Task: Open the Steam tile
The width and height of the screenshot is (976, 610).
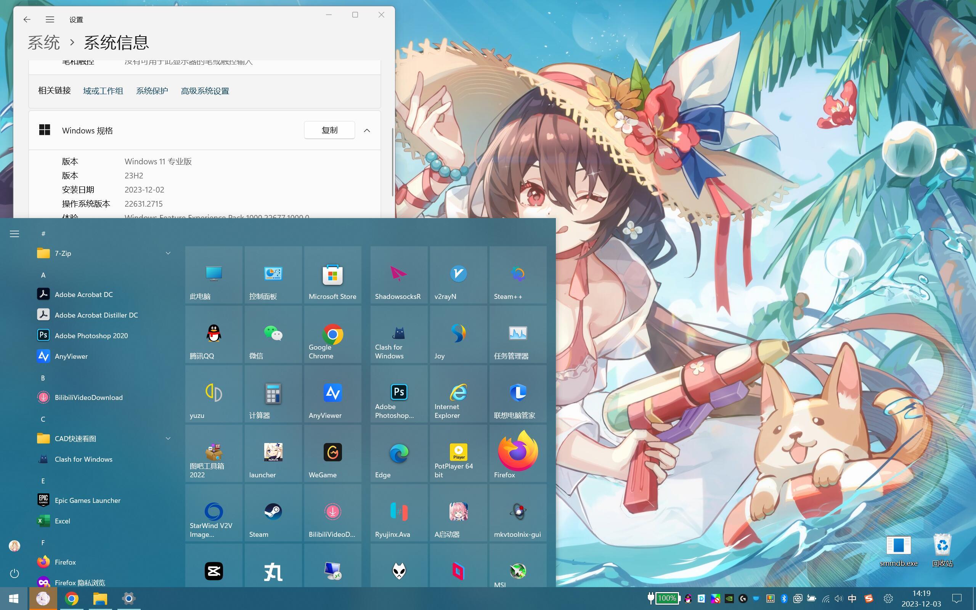Action: pyautogui.click(x=273, y=512)
